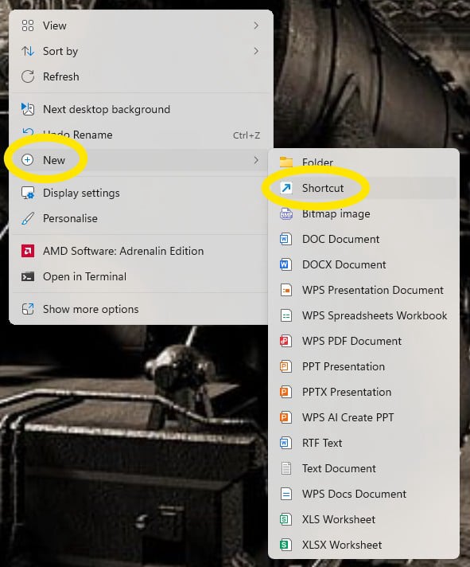
Task: Select Undo Rename entry
Action: [141, 135]
